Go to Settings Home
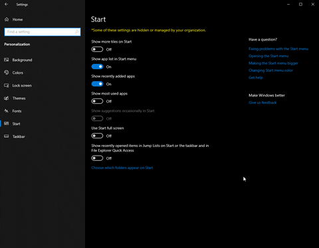 pyautogui.click(x=17, y=19)
